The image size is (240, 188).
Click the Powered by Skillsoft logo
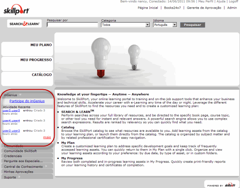(221, 185)
